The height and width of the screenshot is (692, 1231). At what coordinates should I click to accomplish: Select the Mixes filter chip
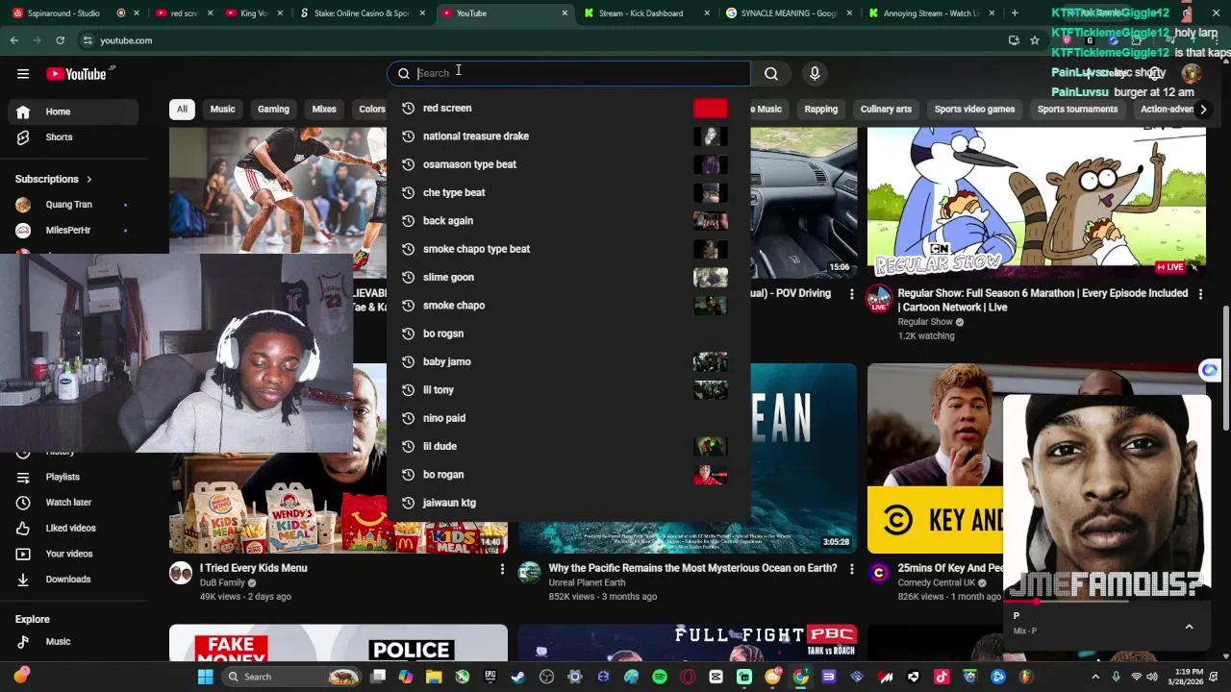(324, 110)
